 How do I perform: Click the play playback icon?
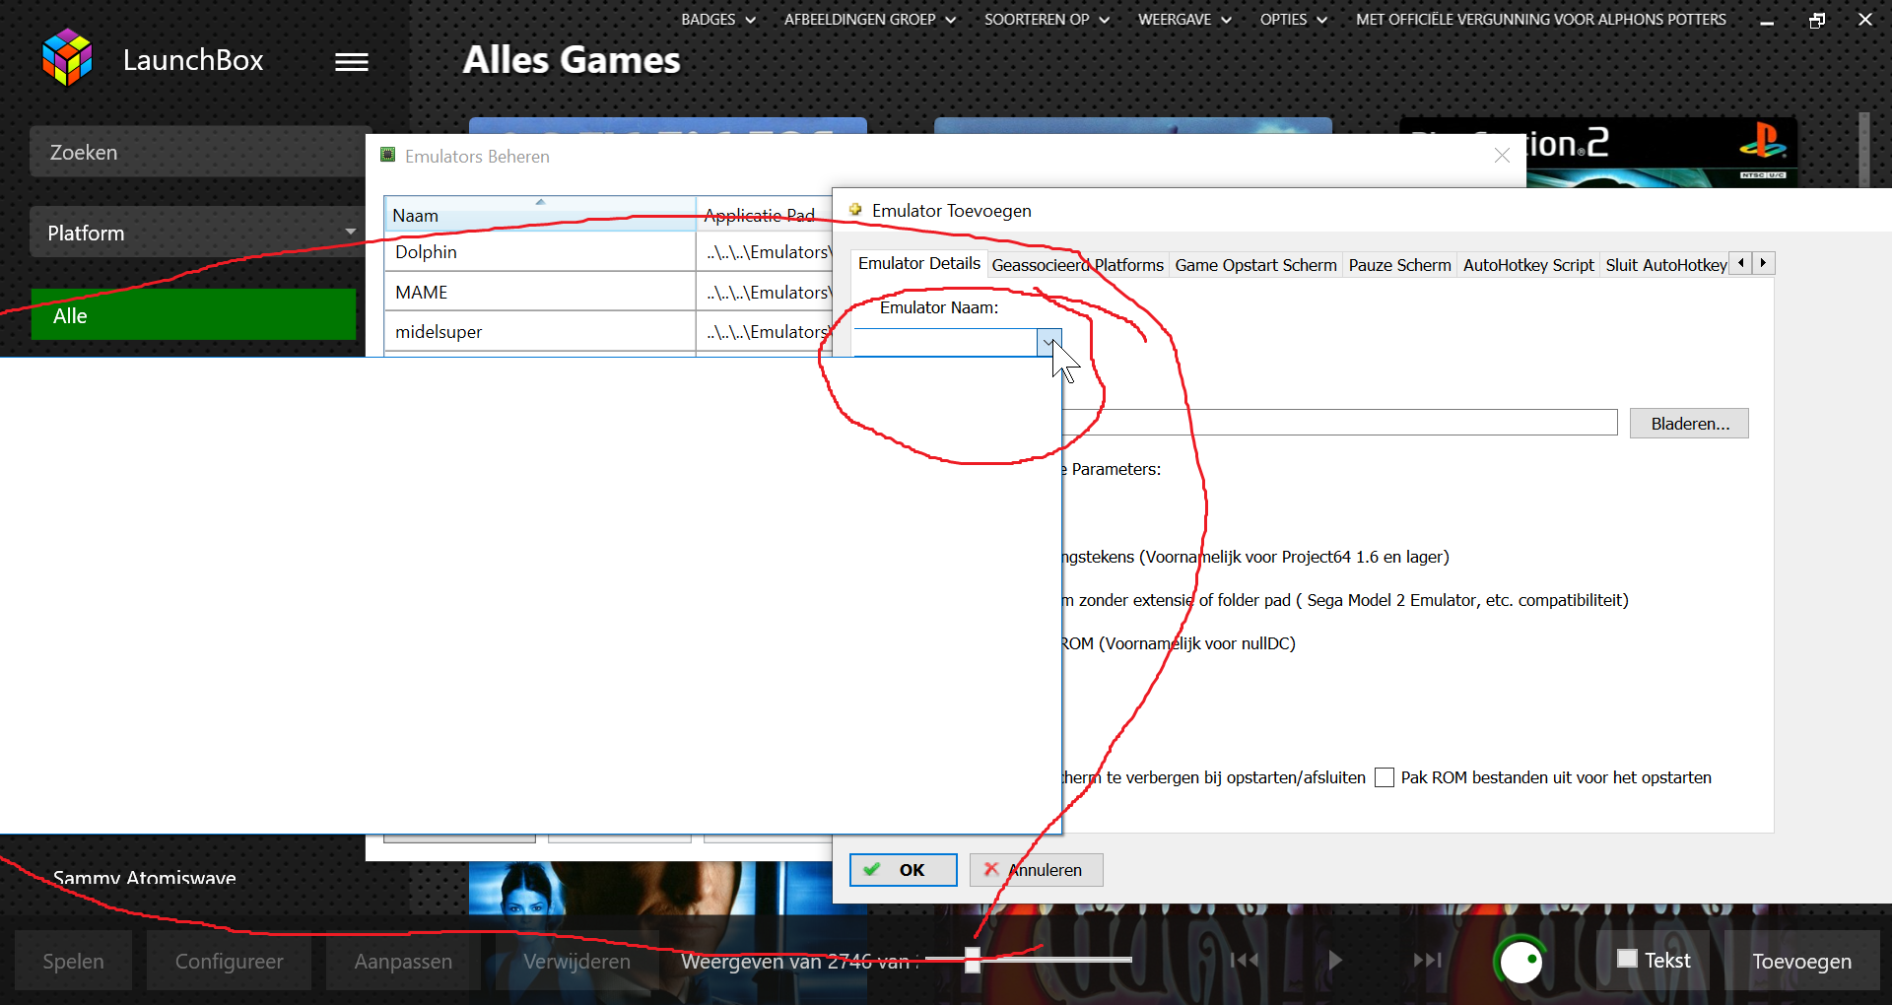coord(1334,960)
